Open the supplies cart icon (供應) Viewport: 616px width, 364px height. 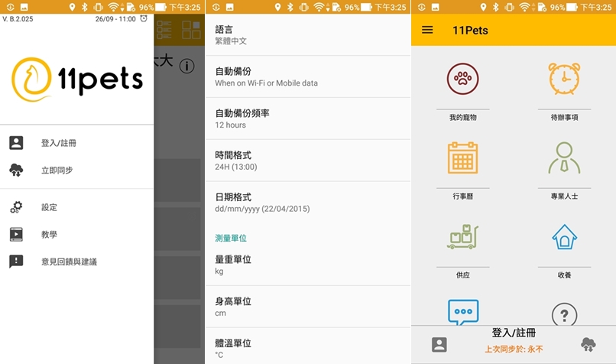(x=462, y=236)
